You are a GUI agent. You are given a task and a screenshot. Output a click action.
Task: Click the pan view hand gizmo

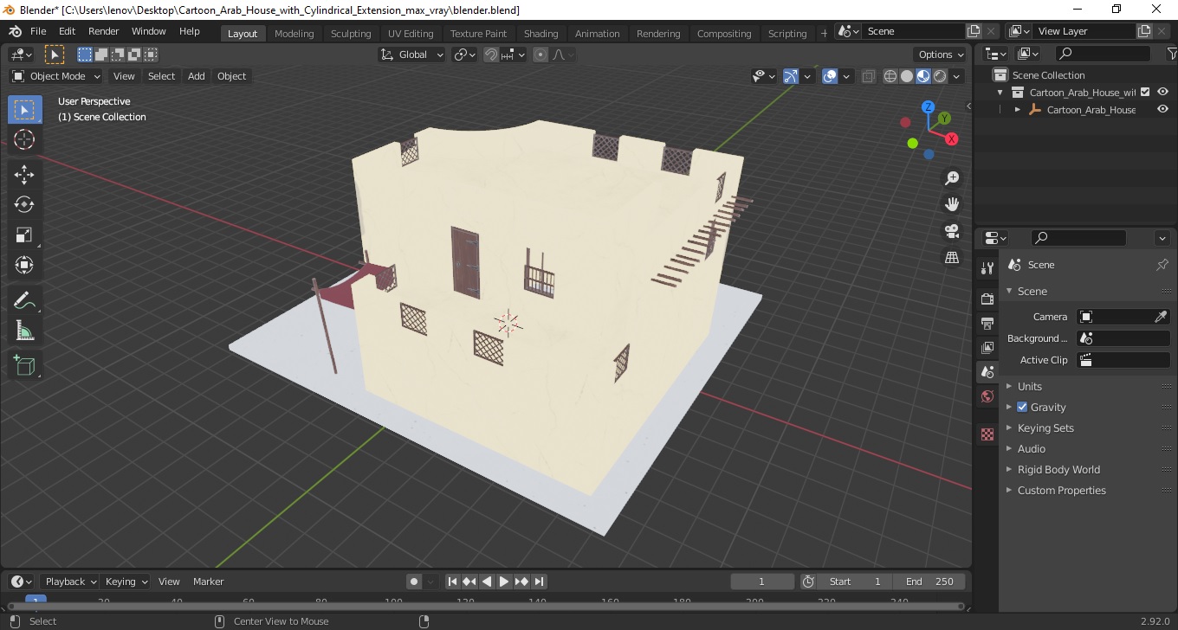(x=952, y=204)
